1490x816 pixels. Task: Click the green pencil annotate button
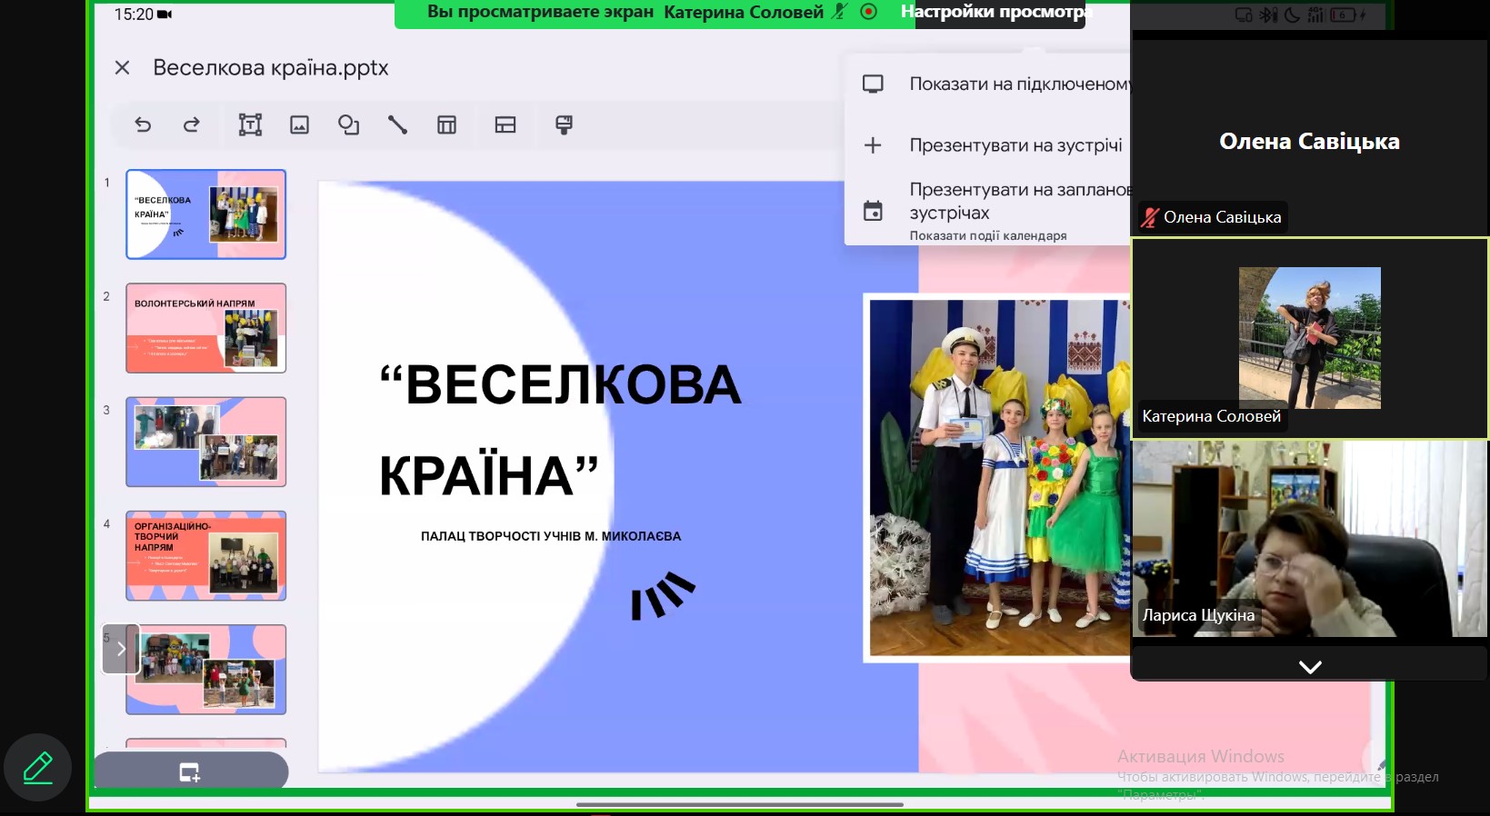[37, 768]
